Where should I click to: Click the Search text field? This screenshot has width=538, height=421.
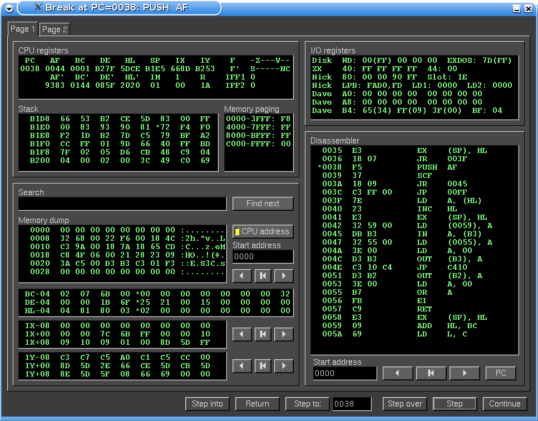[122, 204]
